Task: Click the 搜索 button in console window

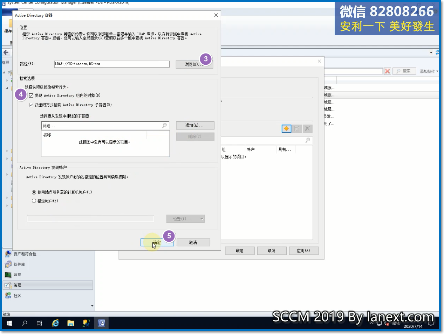Action: pyautogui.click(x=404, y=71)
